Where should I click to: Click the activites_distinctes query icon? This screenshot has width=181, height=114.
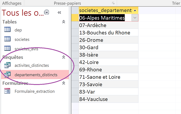[7, 65]
